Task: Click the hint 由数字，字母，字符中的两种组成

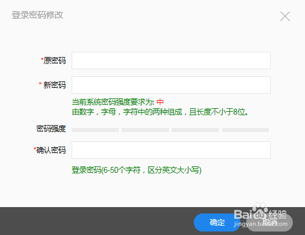Action: (x=127, y=112)
